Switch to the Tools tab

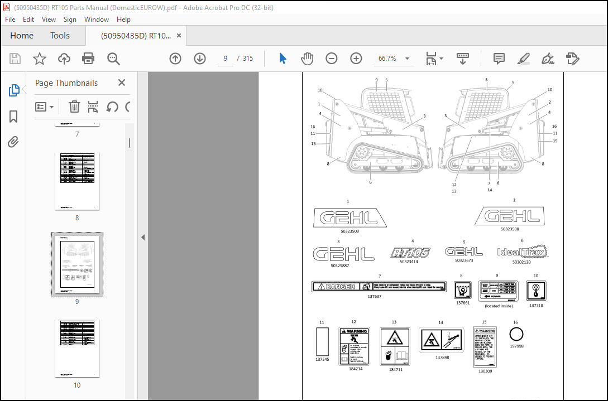(60, 36)
